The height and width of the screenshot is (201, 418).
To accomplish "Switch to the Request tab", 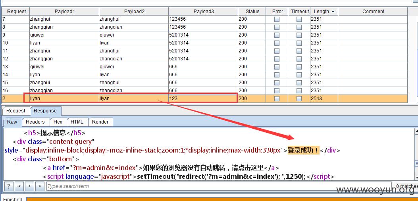I will click(x=16, y=111).
